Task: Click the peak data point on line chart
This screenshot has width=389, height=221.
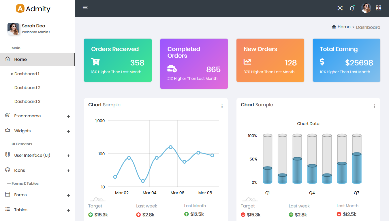Action: (x=171, y=147)
